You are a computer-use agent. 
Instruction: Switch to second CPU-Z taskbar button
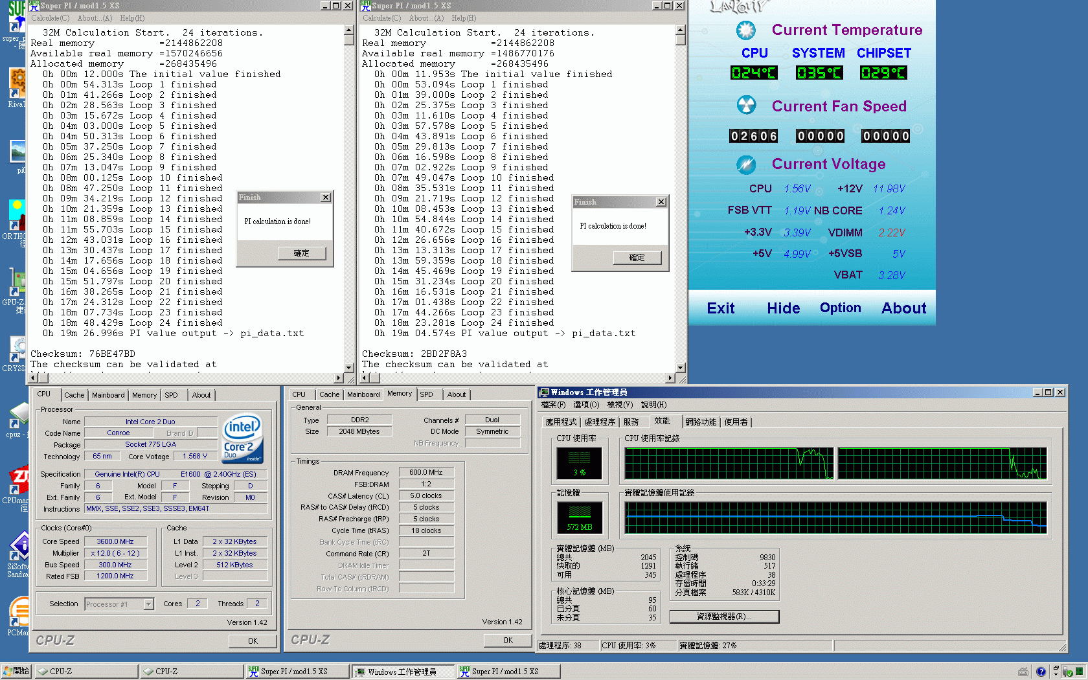click(x=192, y=672)
